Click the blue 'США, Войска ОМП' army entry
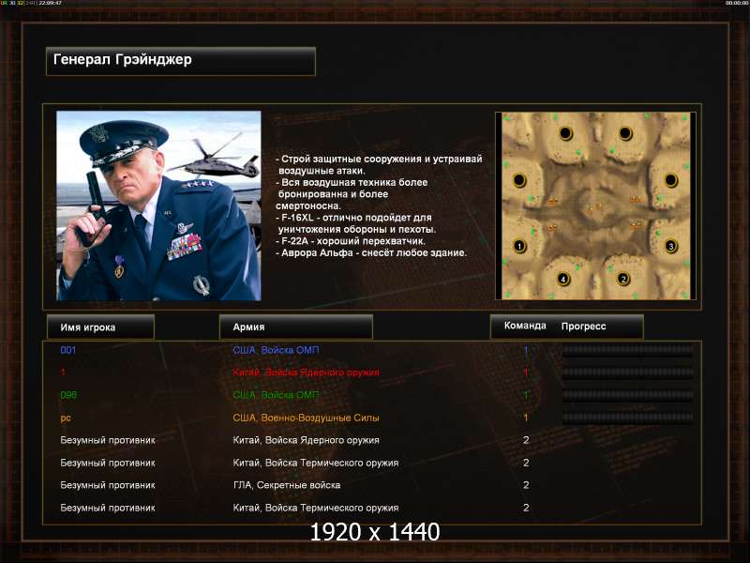This screenshot has height=563, width=750. (276, 350)
